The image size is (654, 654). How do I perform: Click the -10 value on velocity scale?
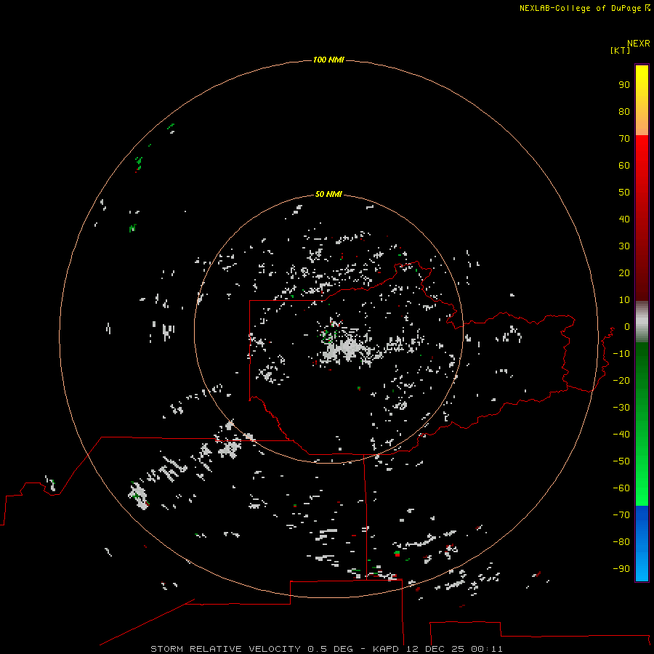click(x=621, y=354)
